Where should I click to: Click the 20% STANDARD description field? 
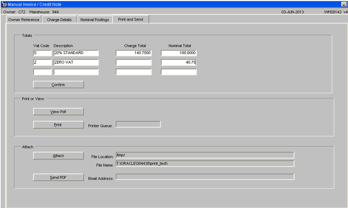pyautogui.click(x=76, y=53)
